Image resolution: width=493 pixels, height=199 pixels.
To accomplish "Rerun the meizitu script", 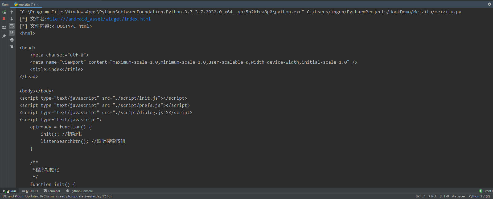I will [4, 12].
